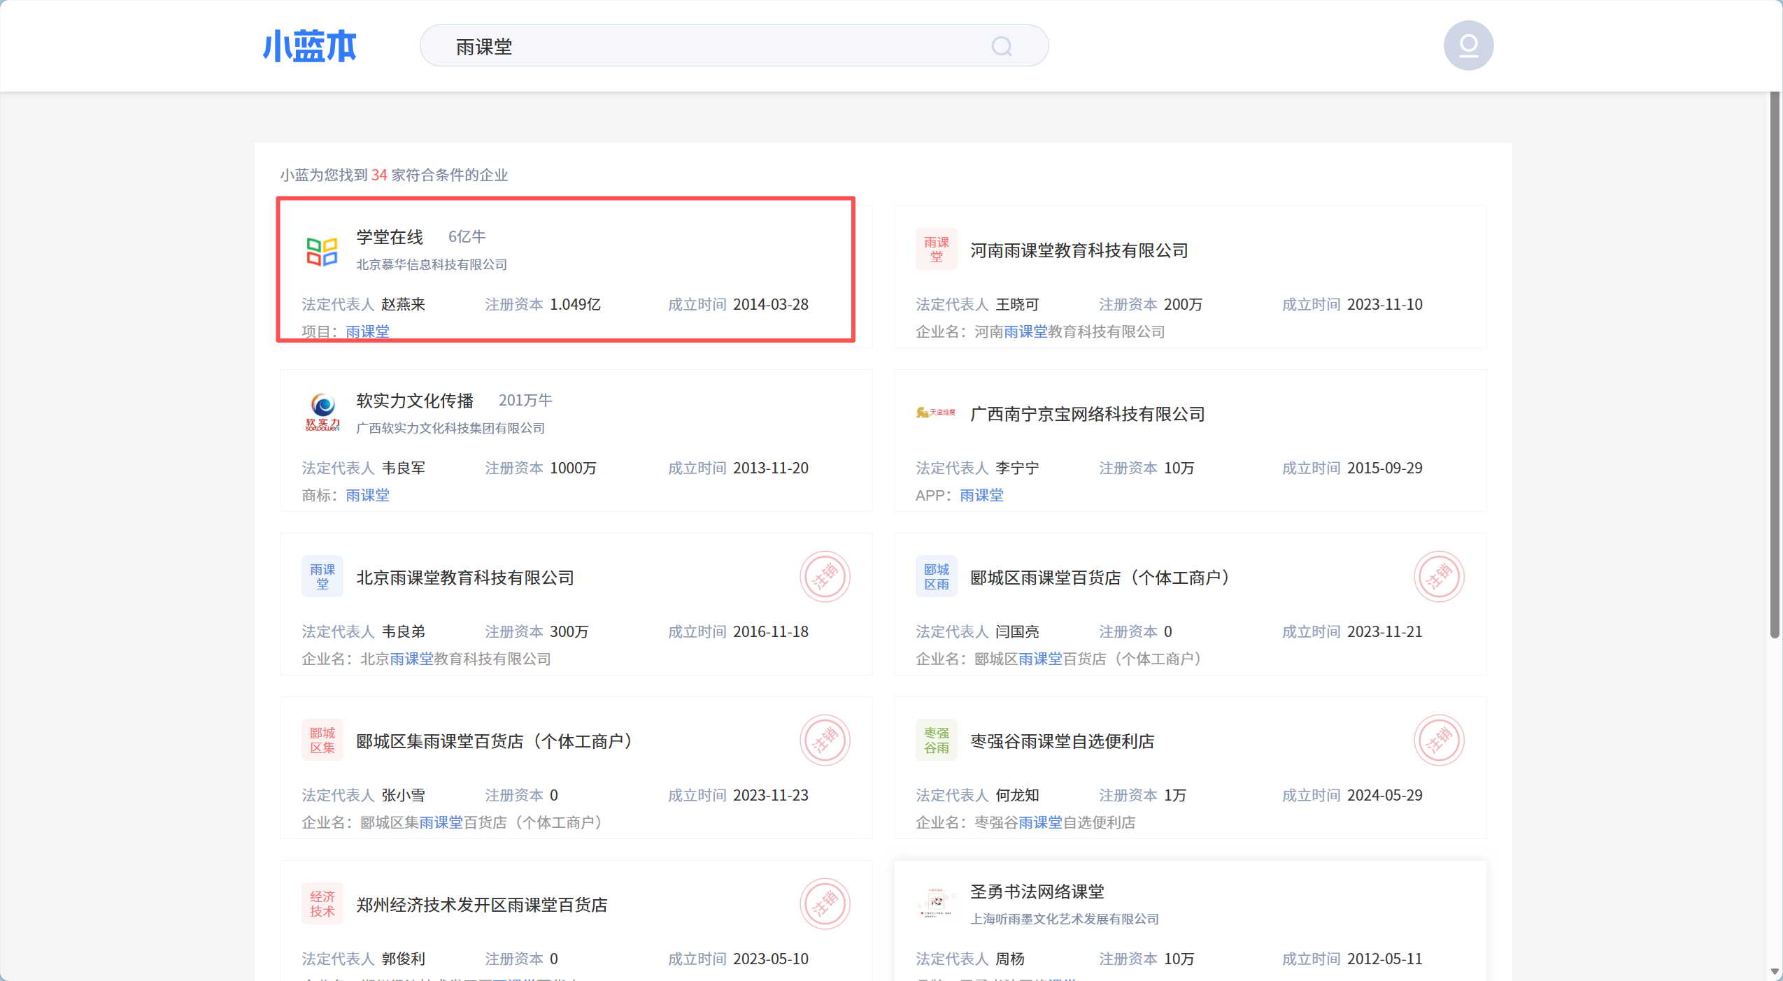Open 枣强谷雨课堂自选便利店 title

(1063, 741)
